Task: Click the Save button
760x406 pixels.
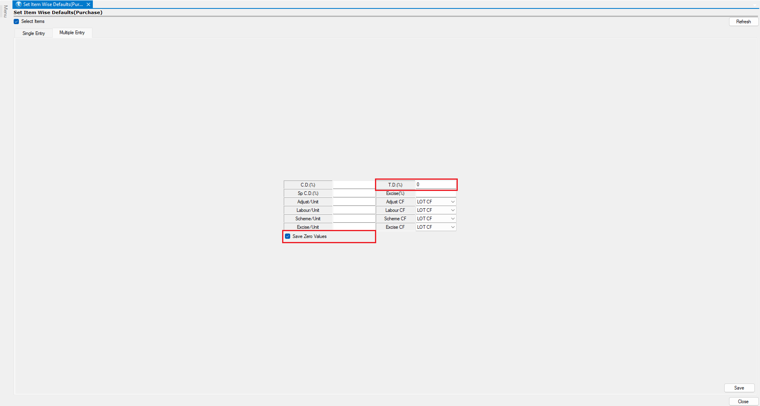Action: click(739, 388)
